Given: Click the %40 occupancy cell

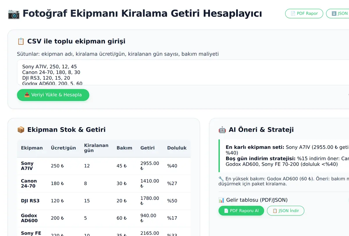Looking at the screenshot, I should point(172,166).
